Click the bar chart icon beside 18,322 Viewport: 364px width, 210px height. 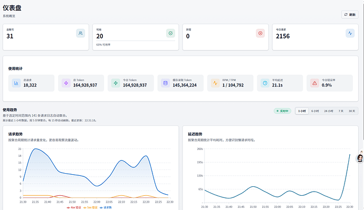pos(16,83)
